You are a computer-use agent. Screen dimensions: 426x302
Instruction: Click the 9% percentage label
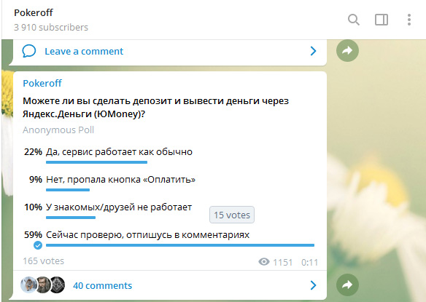[x=36, y=180]
